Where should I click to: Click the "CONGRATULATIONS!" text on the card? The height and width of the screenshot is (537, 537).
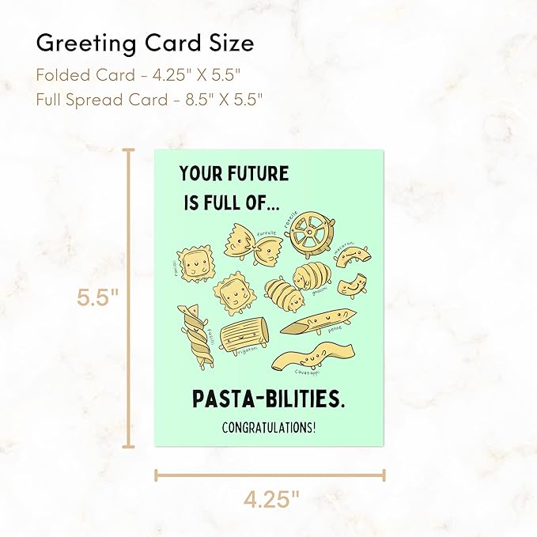tap(269, 429)
